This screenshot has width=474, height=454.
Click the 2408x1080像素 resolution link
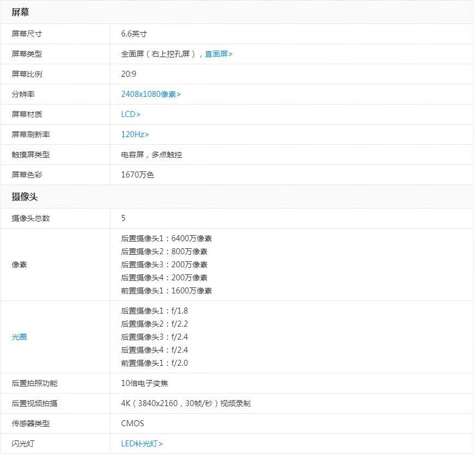coord(151,94)
